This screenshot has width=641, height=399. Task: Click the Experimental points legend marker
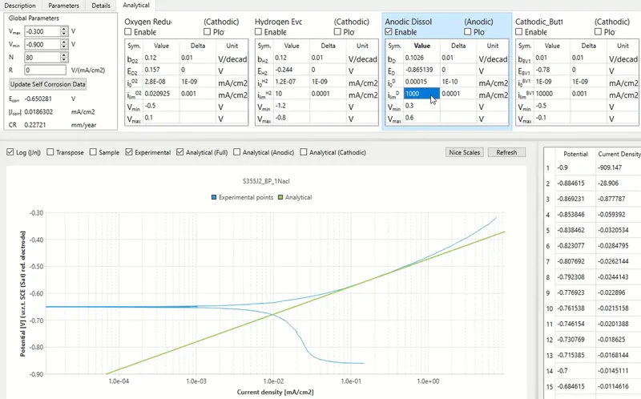point(214,197)
